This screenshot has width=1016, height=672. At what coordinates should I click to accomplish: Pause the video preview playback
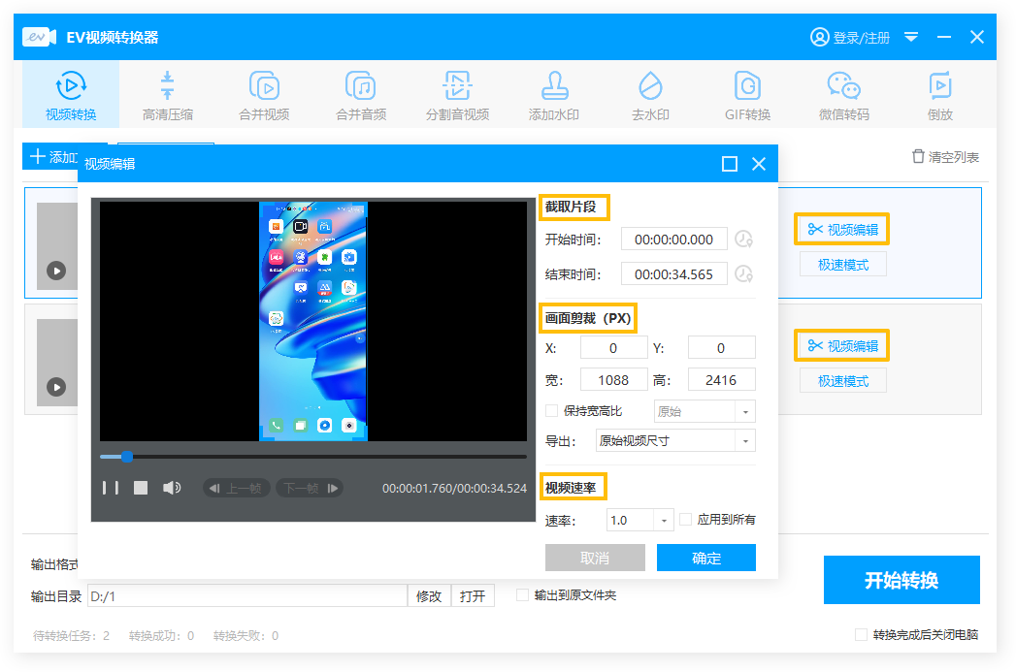tap(111, 488)
